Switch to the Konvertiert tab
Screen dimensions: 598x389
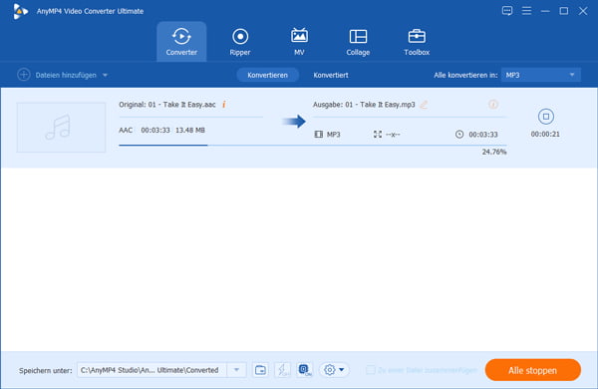(331, 75)
